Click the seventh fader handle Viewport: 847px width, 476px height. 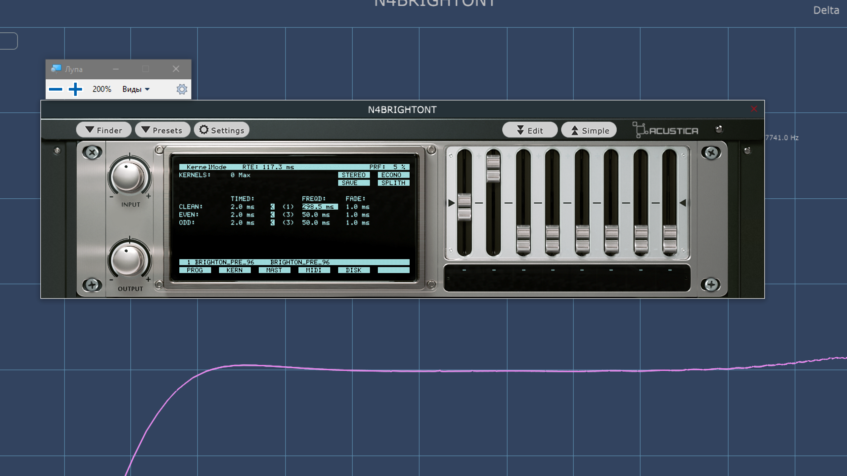pyautogui.click(x=641, y=239)
